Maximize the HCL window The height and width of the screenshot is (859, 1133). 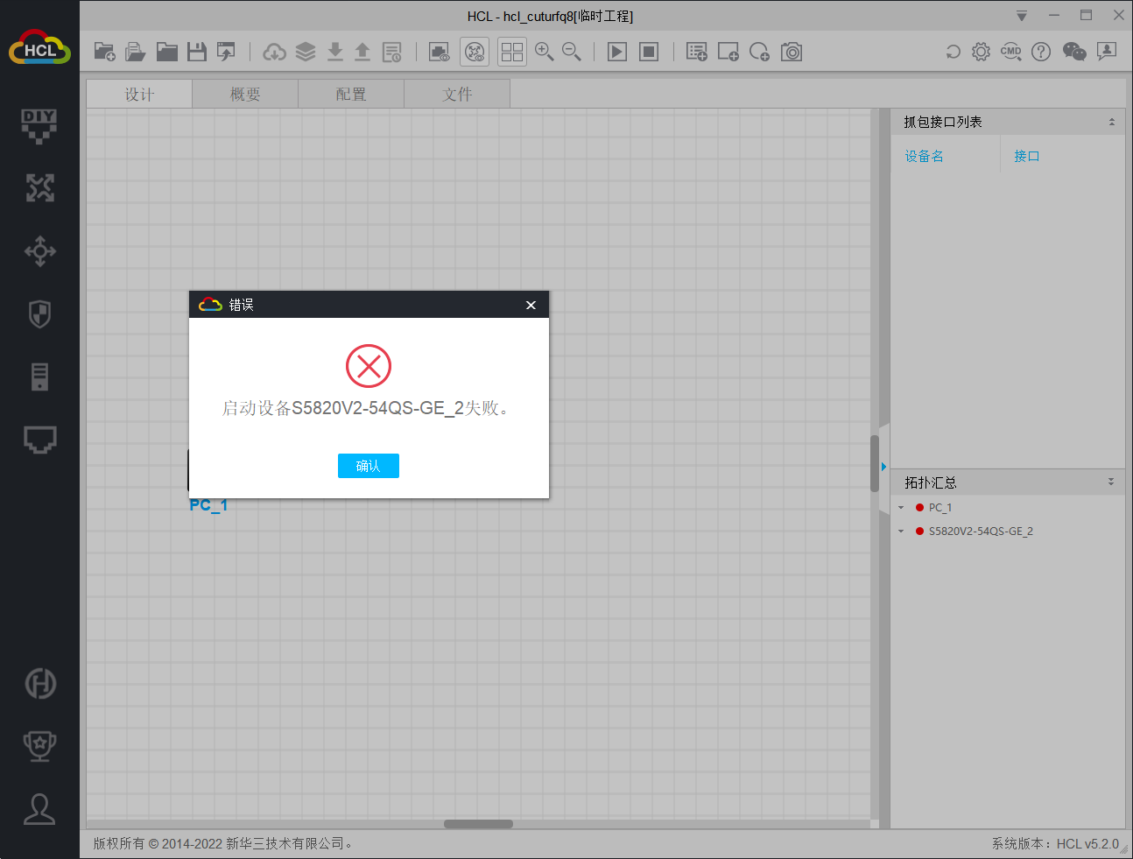1087,15
